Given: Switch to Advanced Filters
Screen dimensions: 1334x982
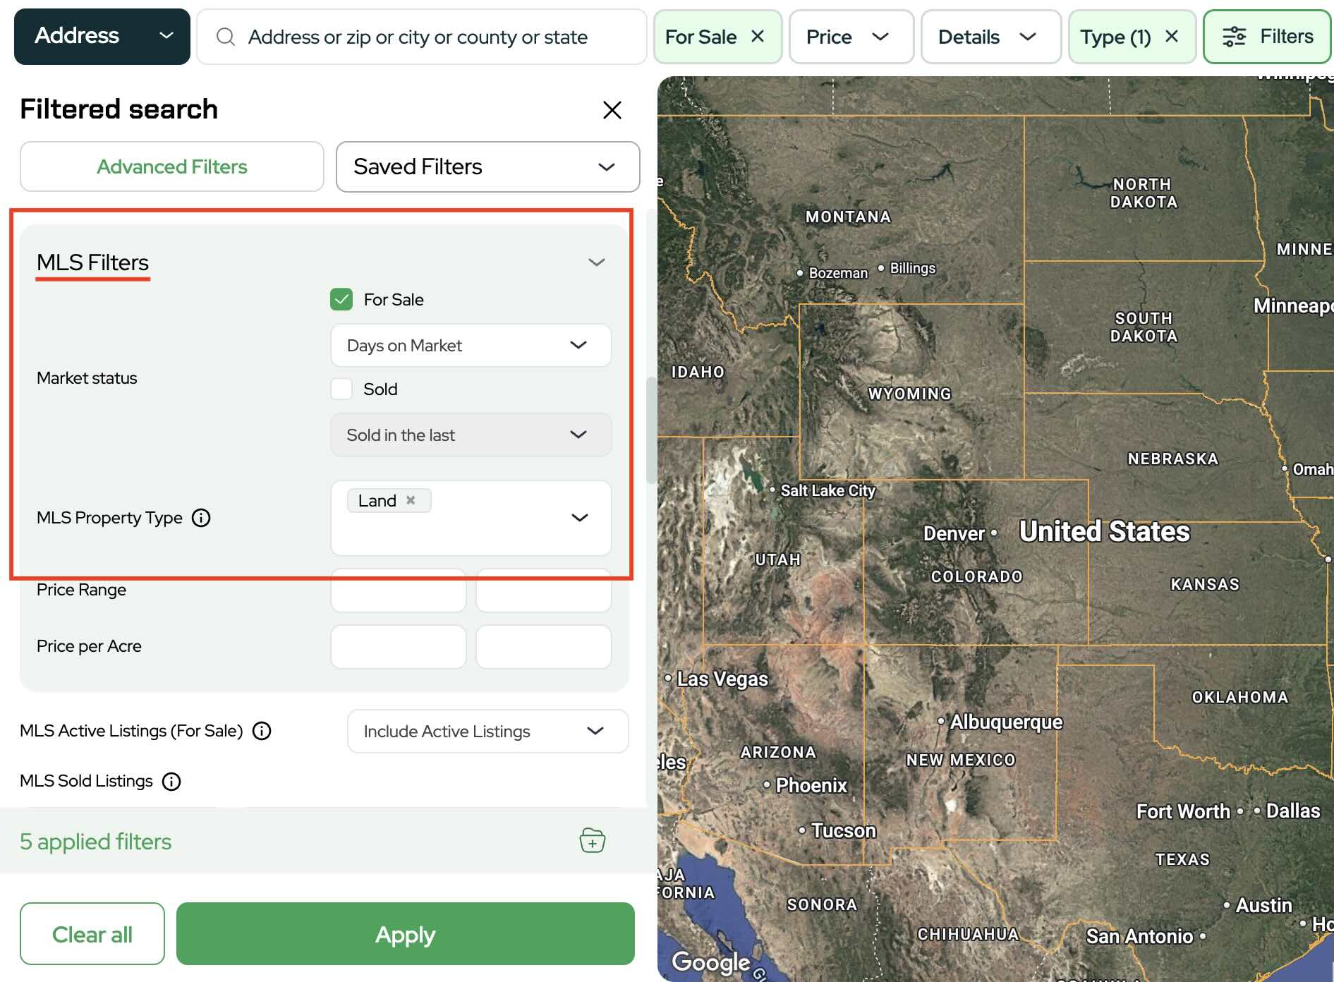Looking at the screenshot, I should pos(172,166).
